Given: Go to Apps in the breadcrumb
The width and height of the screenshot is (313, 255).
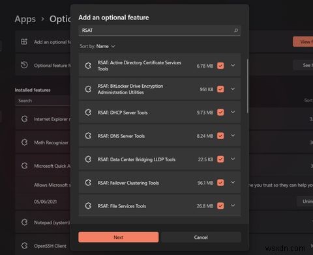Looking at the screenshot, I should pos(25,19).
